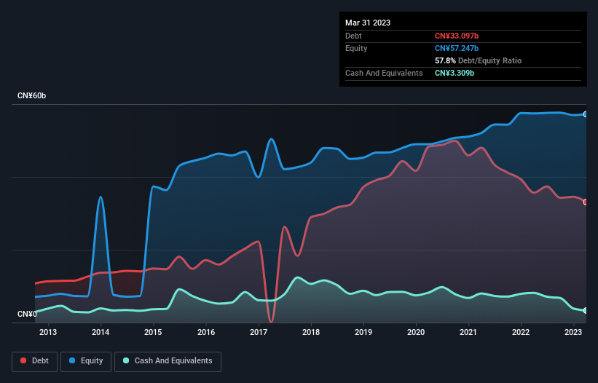Click the teal Cash data point at Mar 2023
Image resolution: width=598 pixels, height=383 pixels.
point(586,311)
